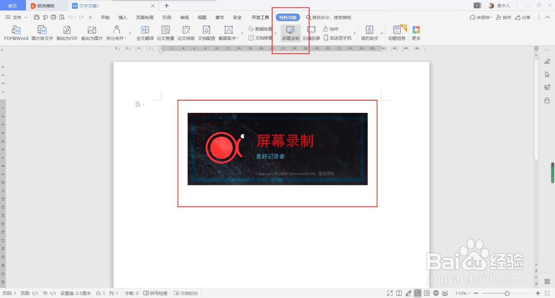Click the lock icon in right sidebar

pyautogui.click(x=547, y=100)
